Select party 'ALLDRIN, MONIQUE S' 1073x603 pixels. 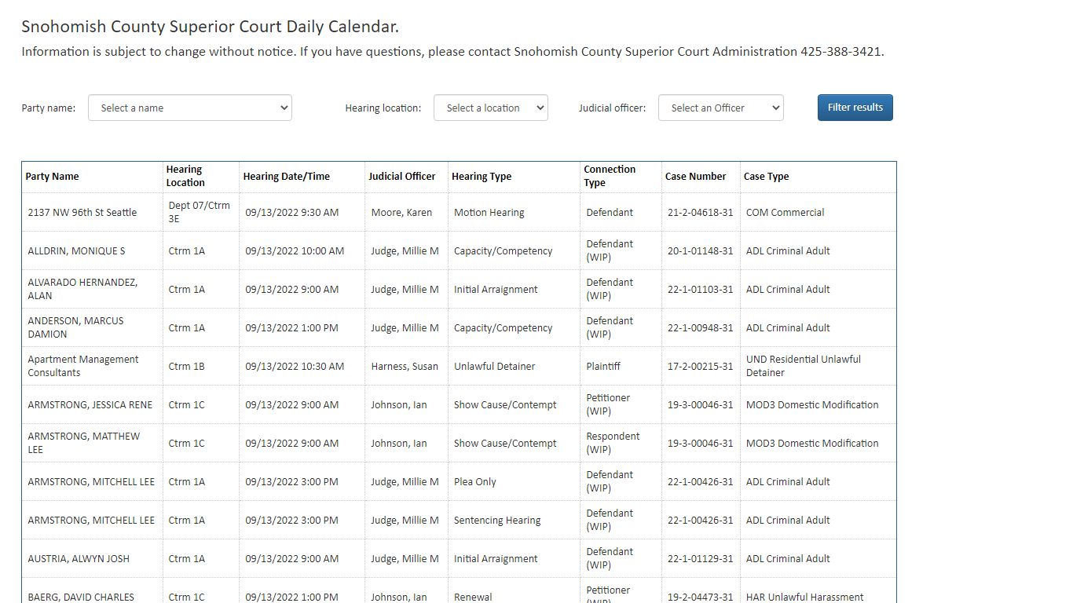[x=76, y=251]
